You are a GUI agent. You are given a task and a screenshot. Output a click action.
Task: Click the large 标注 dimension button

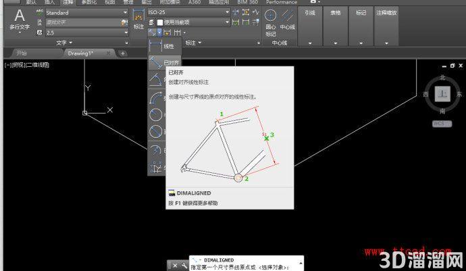click(138, 19)
